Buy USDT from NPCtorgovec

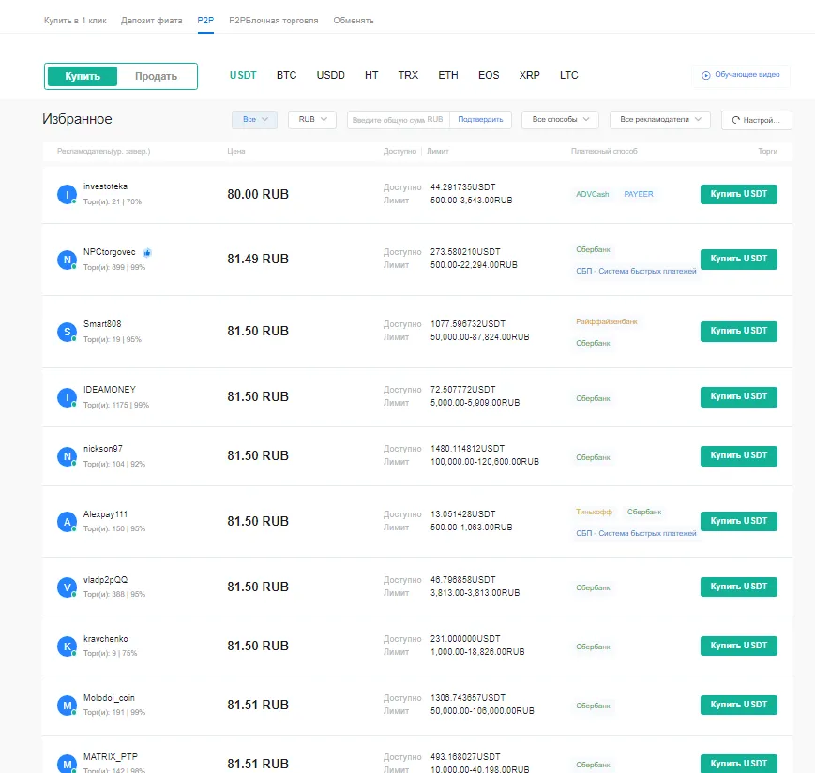740,260
